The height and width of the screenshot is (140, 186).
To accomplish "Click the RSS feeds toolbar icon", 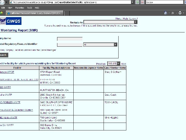I will pos(173,13).
